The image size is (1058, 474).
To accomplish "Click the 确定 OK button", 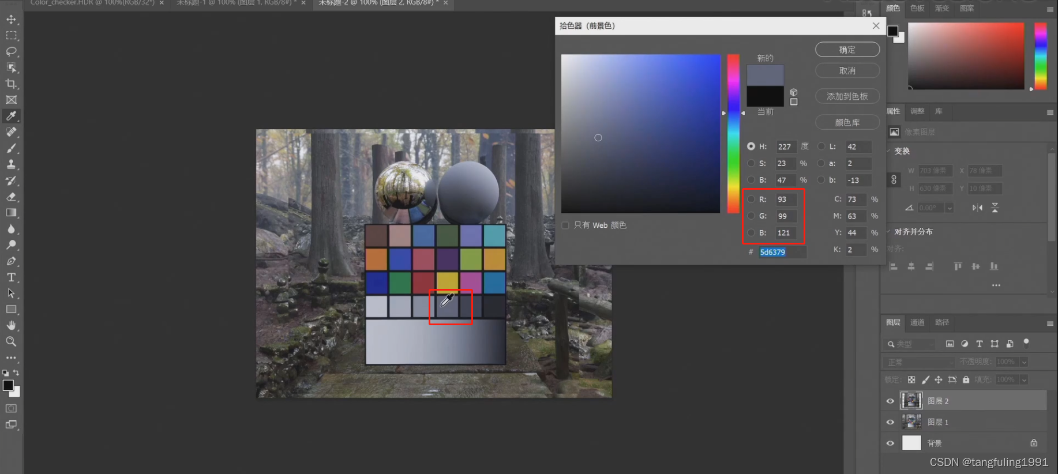I will [x=847, y=50].
